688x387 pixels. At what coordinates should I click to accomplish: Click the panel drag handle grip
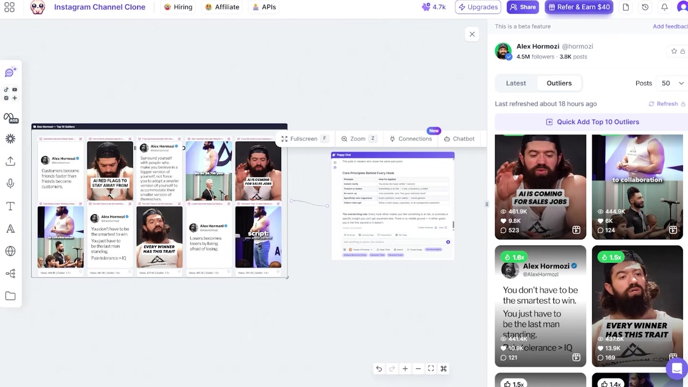tap(487, 204)
